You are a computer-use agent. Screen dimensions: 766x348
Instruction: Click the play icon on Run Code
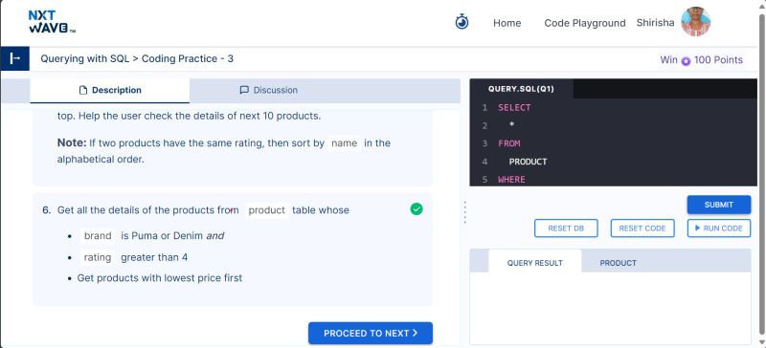[698, 228]
